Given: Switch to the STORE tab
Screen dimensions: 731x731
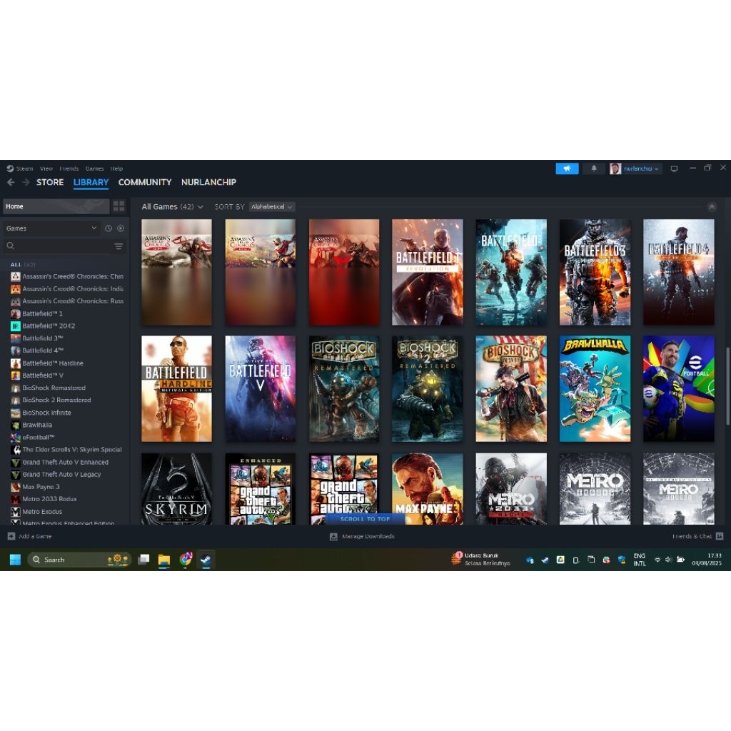Looking at the screenshot, I should [49, 183].
